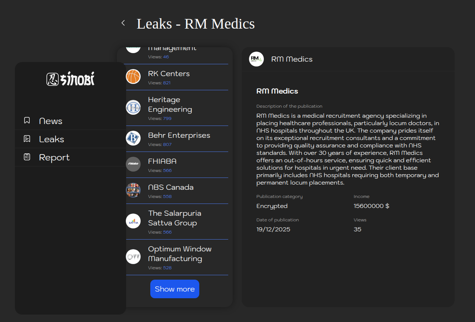475x322 pixels.
Task: Click the NBS Canada faces thumbnail
Action: coord(133,190)
